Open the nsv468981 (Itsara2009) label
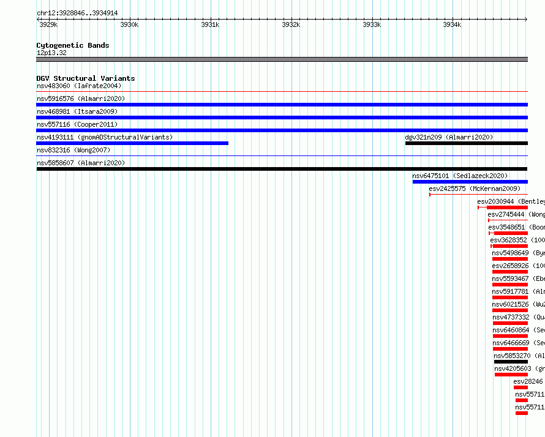The height and width of the screenshot is (437, 545). pyautogui.click(x=77, y=111)
